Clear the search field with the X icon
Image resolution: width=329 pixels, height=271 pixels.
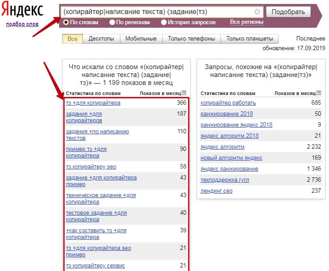257,12
